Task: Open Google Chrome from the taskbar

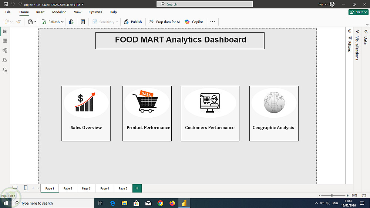Action: click(x=160, y=203)
